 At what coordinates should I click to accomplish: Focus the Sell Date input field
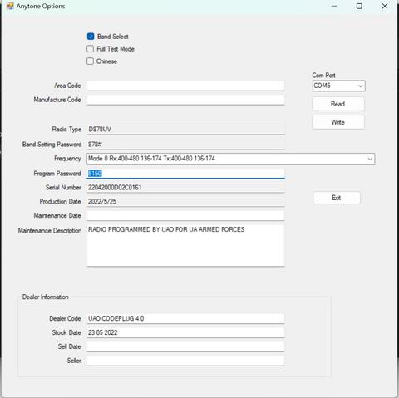[x=185, y=346]
